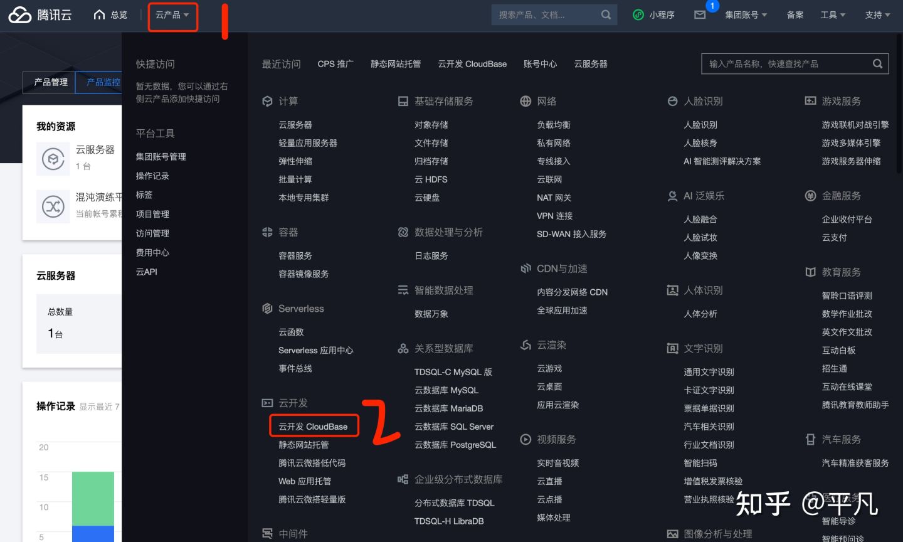
Task: Click the Tencent Cloud logo
Action: pyautogui.click(x=40, y=15)
